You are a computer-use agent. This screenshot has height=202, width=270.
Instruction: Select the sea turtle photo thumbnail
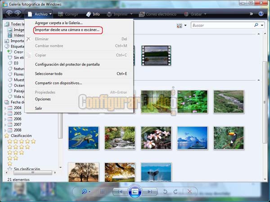click(x=84, y=138)
